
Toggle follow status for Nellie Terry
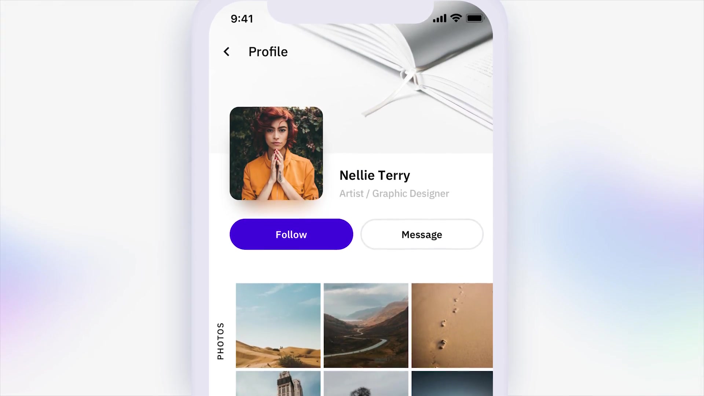click(x=291, y=235)
